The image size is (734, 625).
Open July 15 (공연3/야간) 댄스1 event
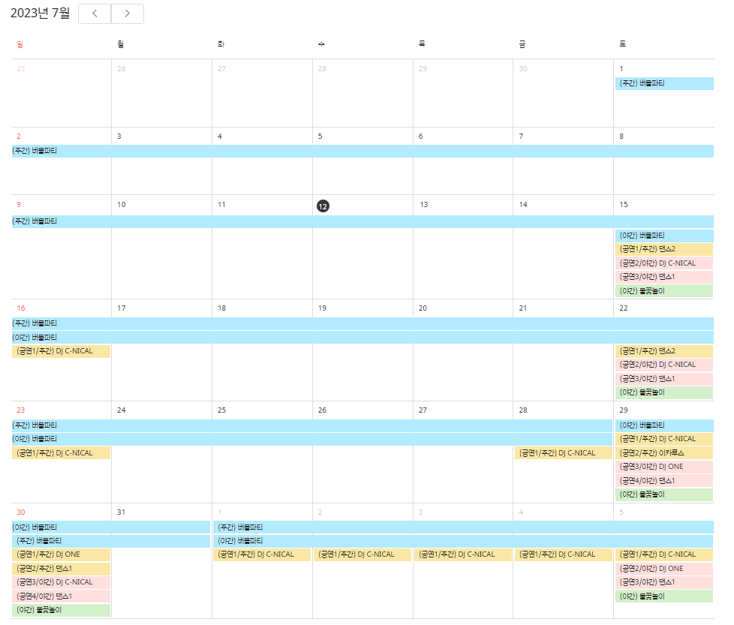664,277
